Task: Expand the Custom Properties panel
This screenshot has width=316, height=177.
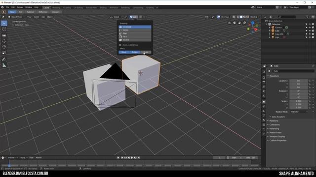Action: (277, 141)
